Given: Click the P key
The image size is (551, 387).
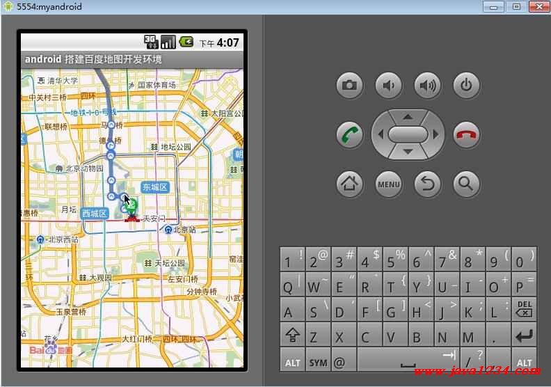Looking at the screenshot, I should point(524,284).
